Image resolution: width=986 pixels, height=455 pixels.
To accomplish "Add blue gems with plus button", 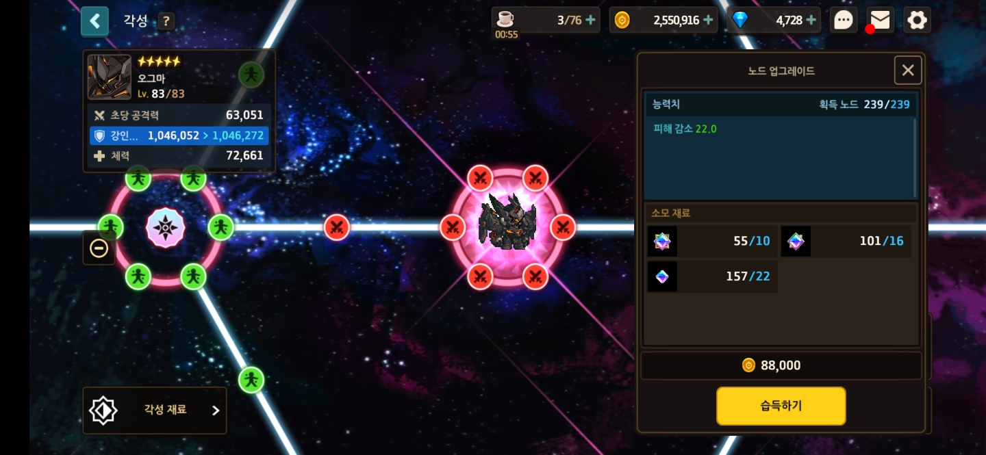I will tap(811, 20).
